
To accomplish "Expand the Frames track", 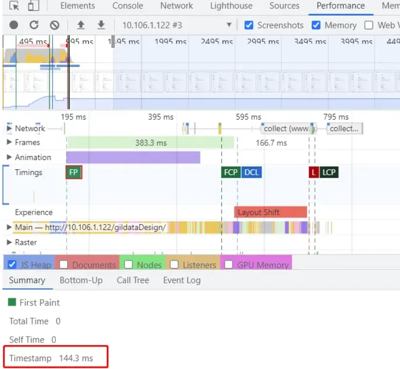I will [9, 142].
